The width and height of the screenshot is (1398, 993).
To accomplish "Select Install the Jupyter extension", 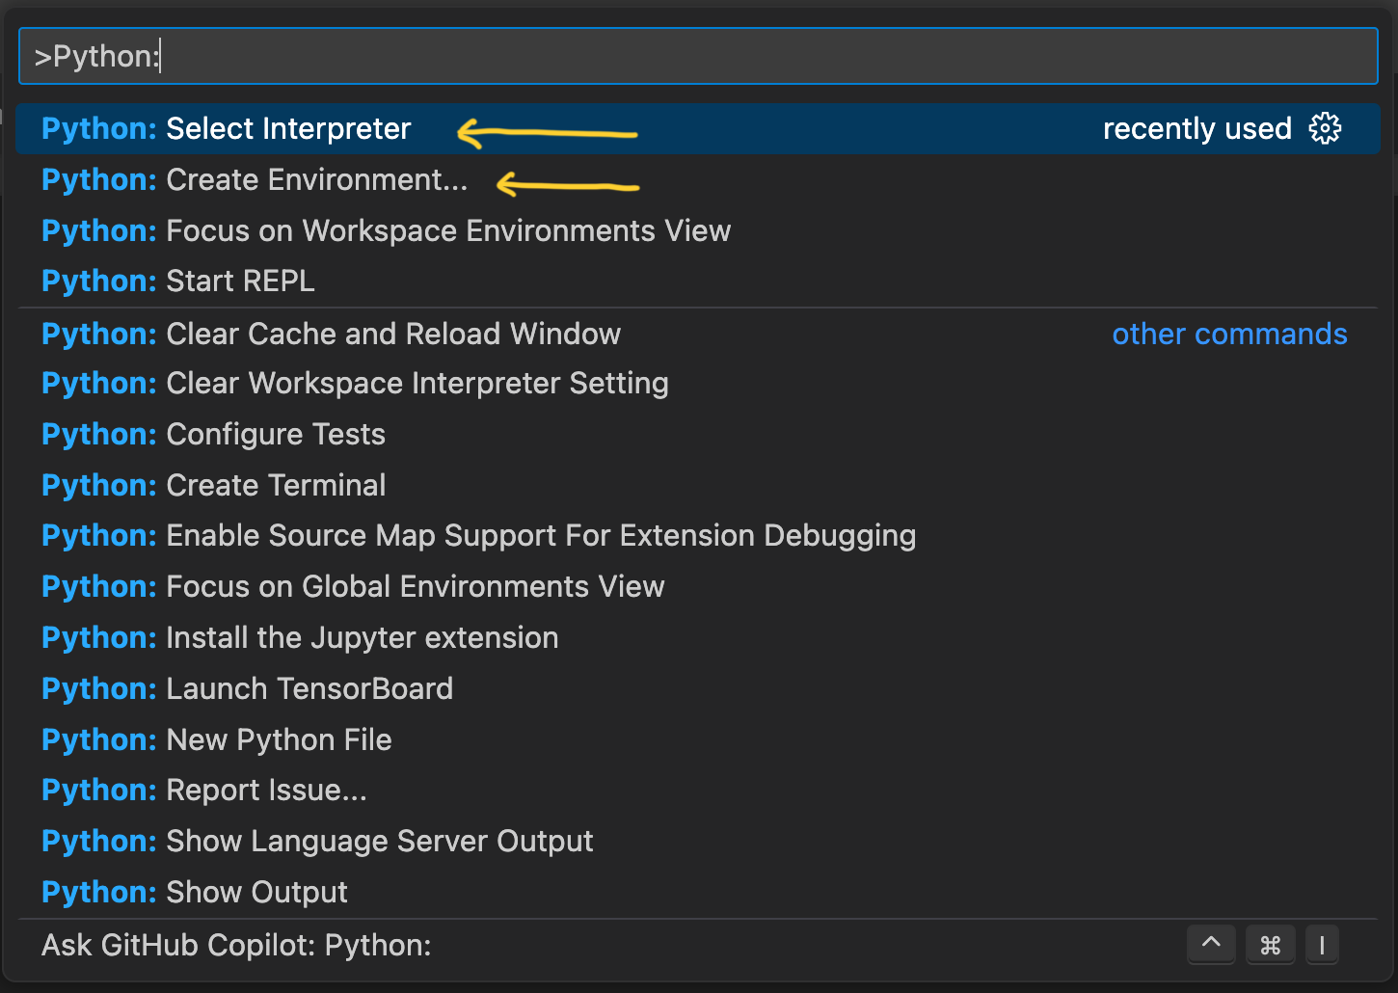I will 698,638.
